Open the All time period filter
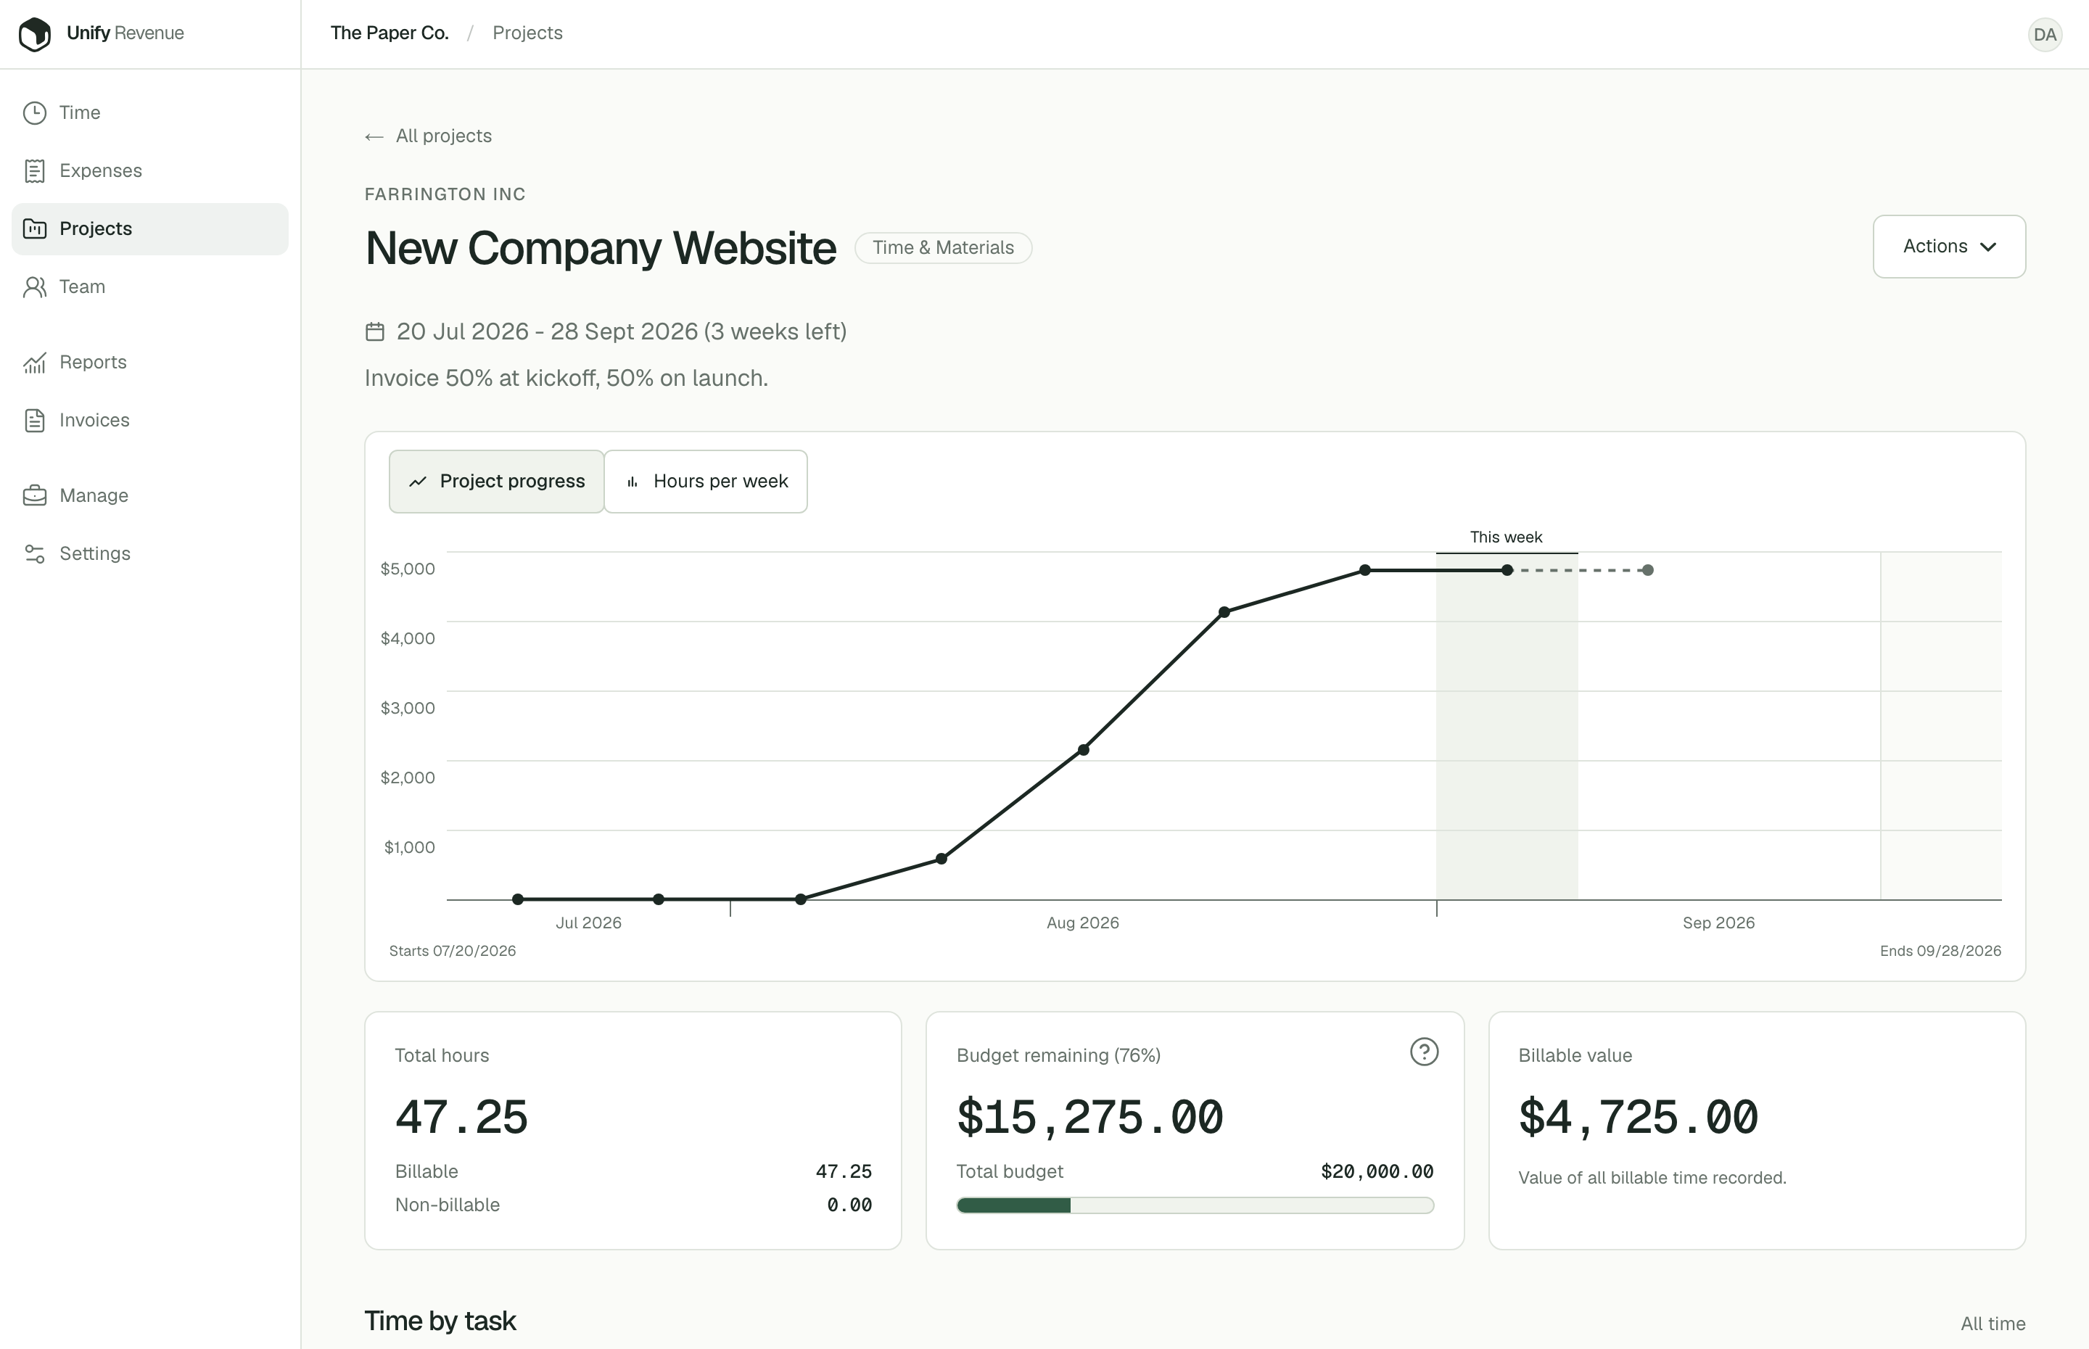2089x1349 pixels. coord(1993,1324)
